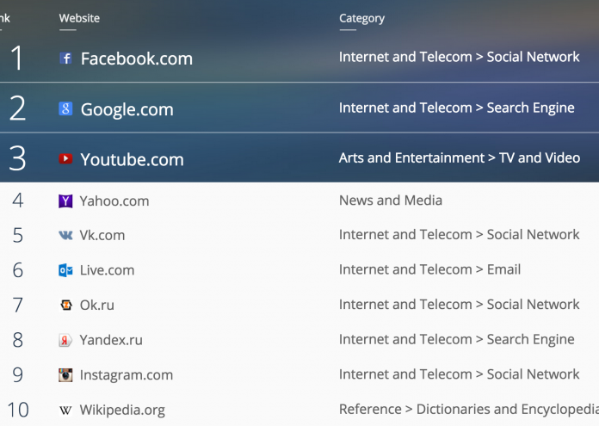Click Google's Search Engine category text
The height and width of the screenshot is (426, 599).
(456, 108)
